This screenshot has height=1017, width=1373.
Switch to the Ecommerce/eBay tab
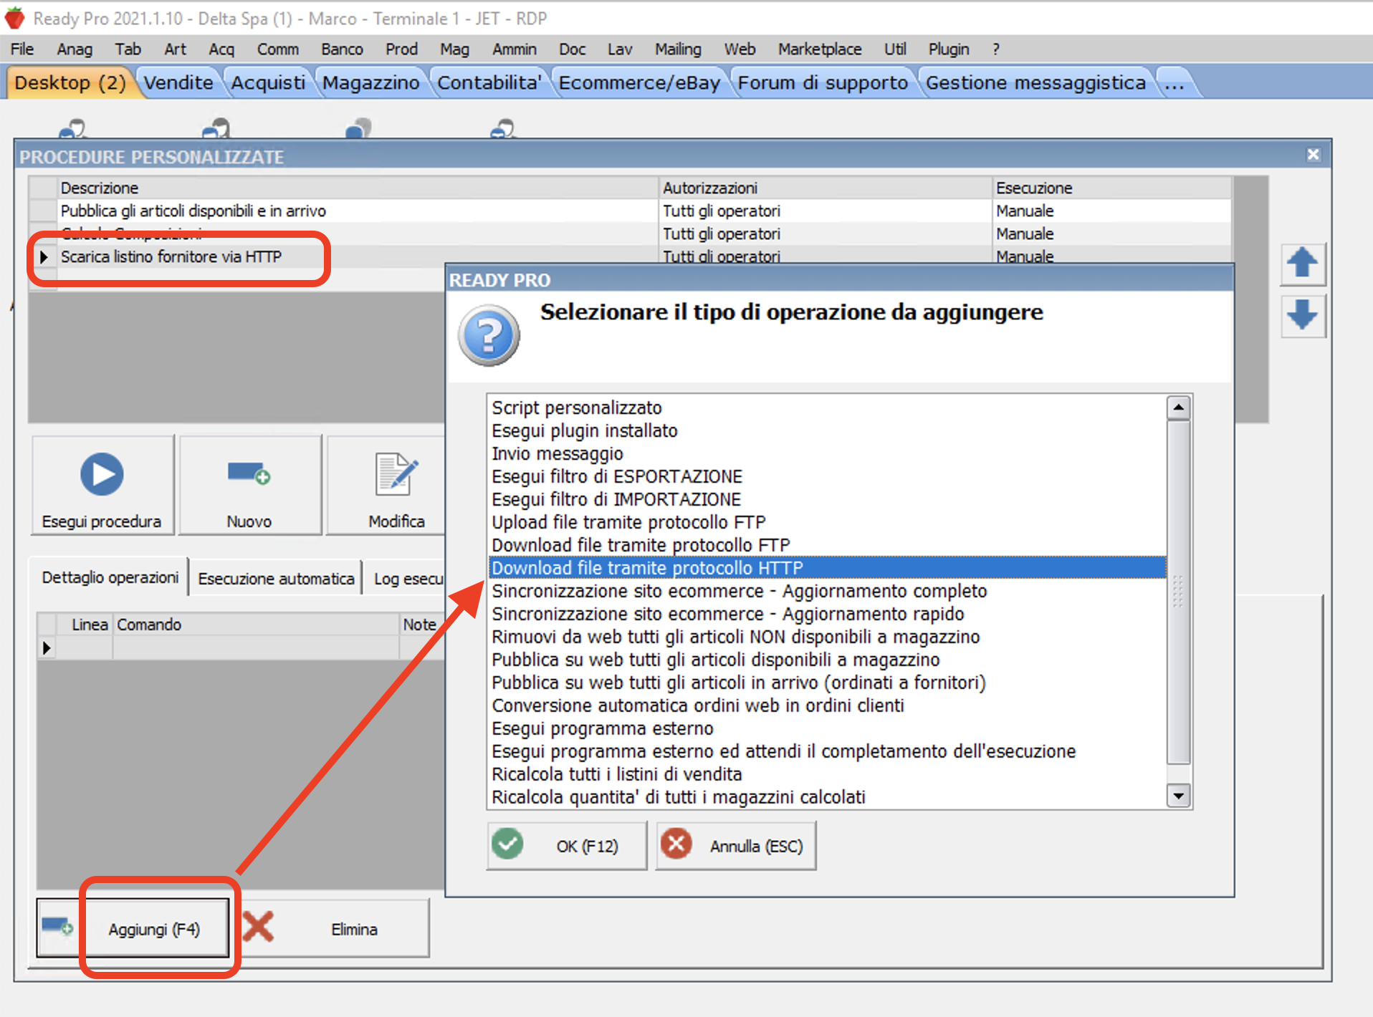coord(639,82)
